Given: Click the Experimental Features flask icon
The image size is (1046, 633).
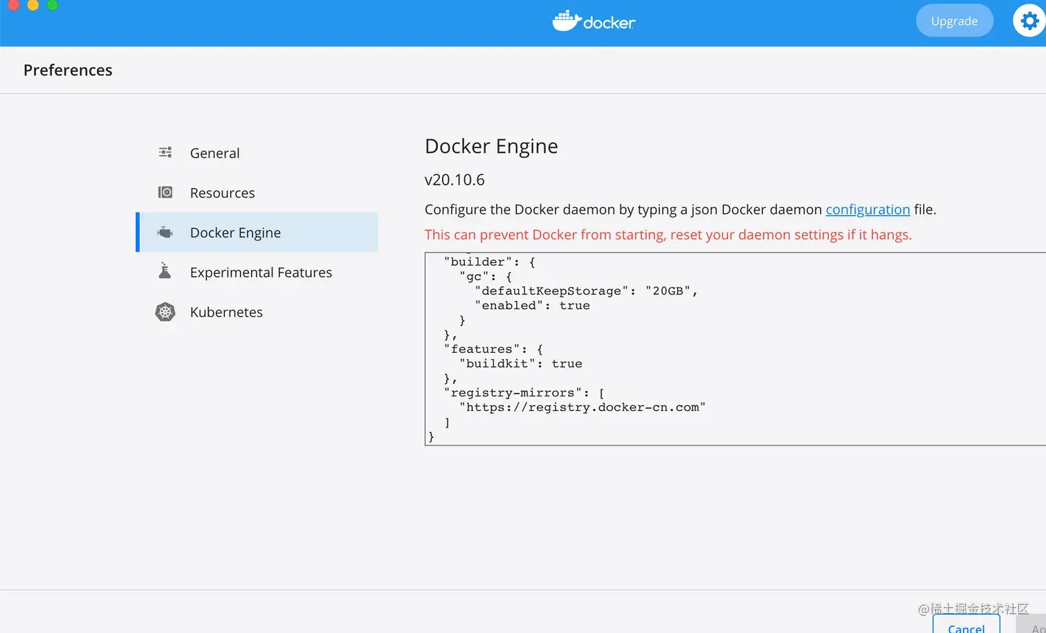Looking at the screenshot, I should tap(165, 270).
